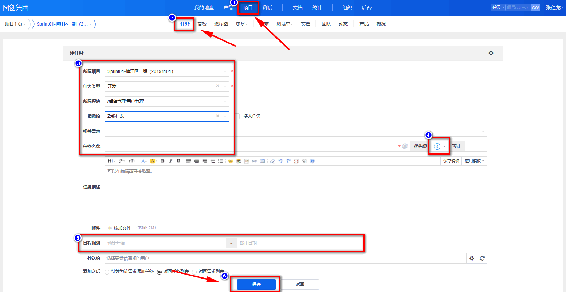Viewport: 566px width, 292px height.
Task: Open the 相关需求 dropdown
Action: tap(296, 131)
